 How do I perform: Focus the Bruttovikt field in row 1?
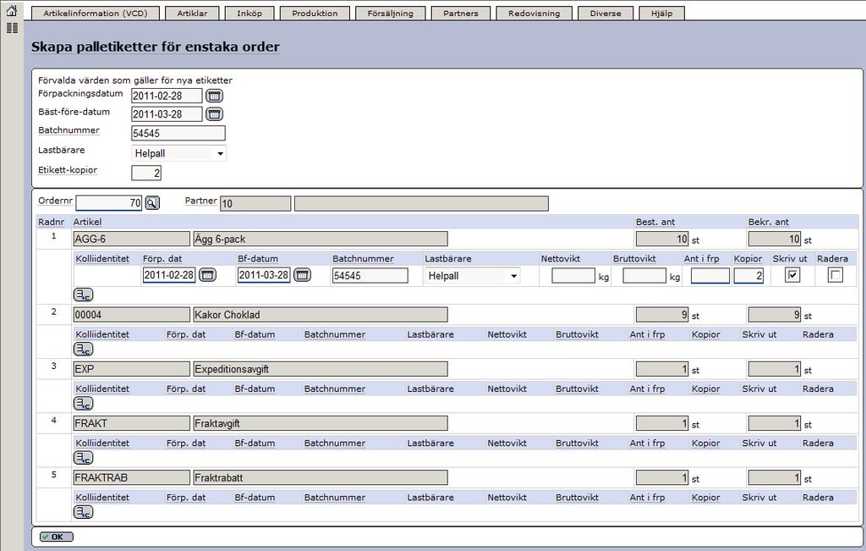(644, 275)
